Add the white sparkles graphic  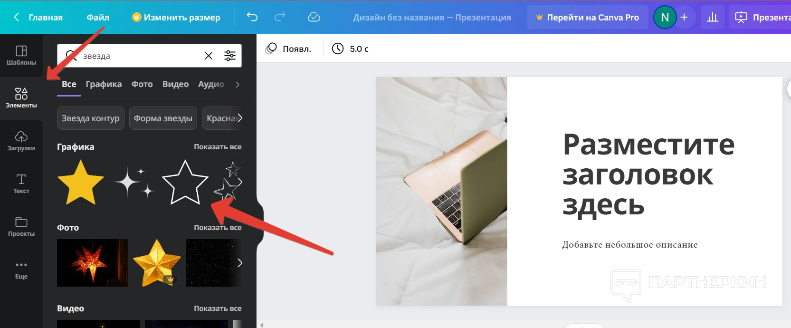[x=134, y=183]
